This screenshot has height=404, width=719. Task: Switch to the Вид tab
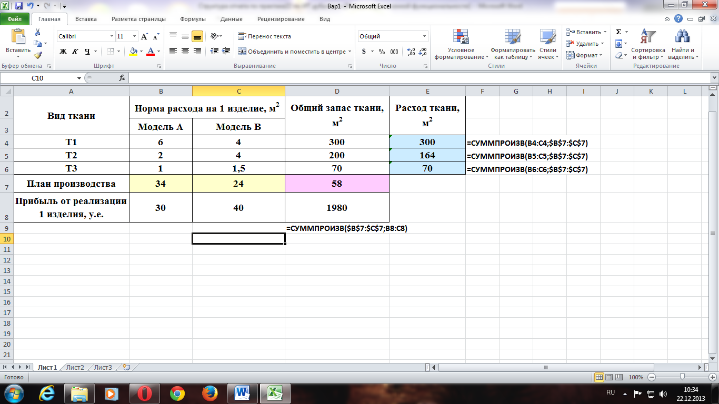(x=325, y=19)
